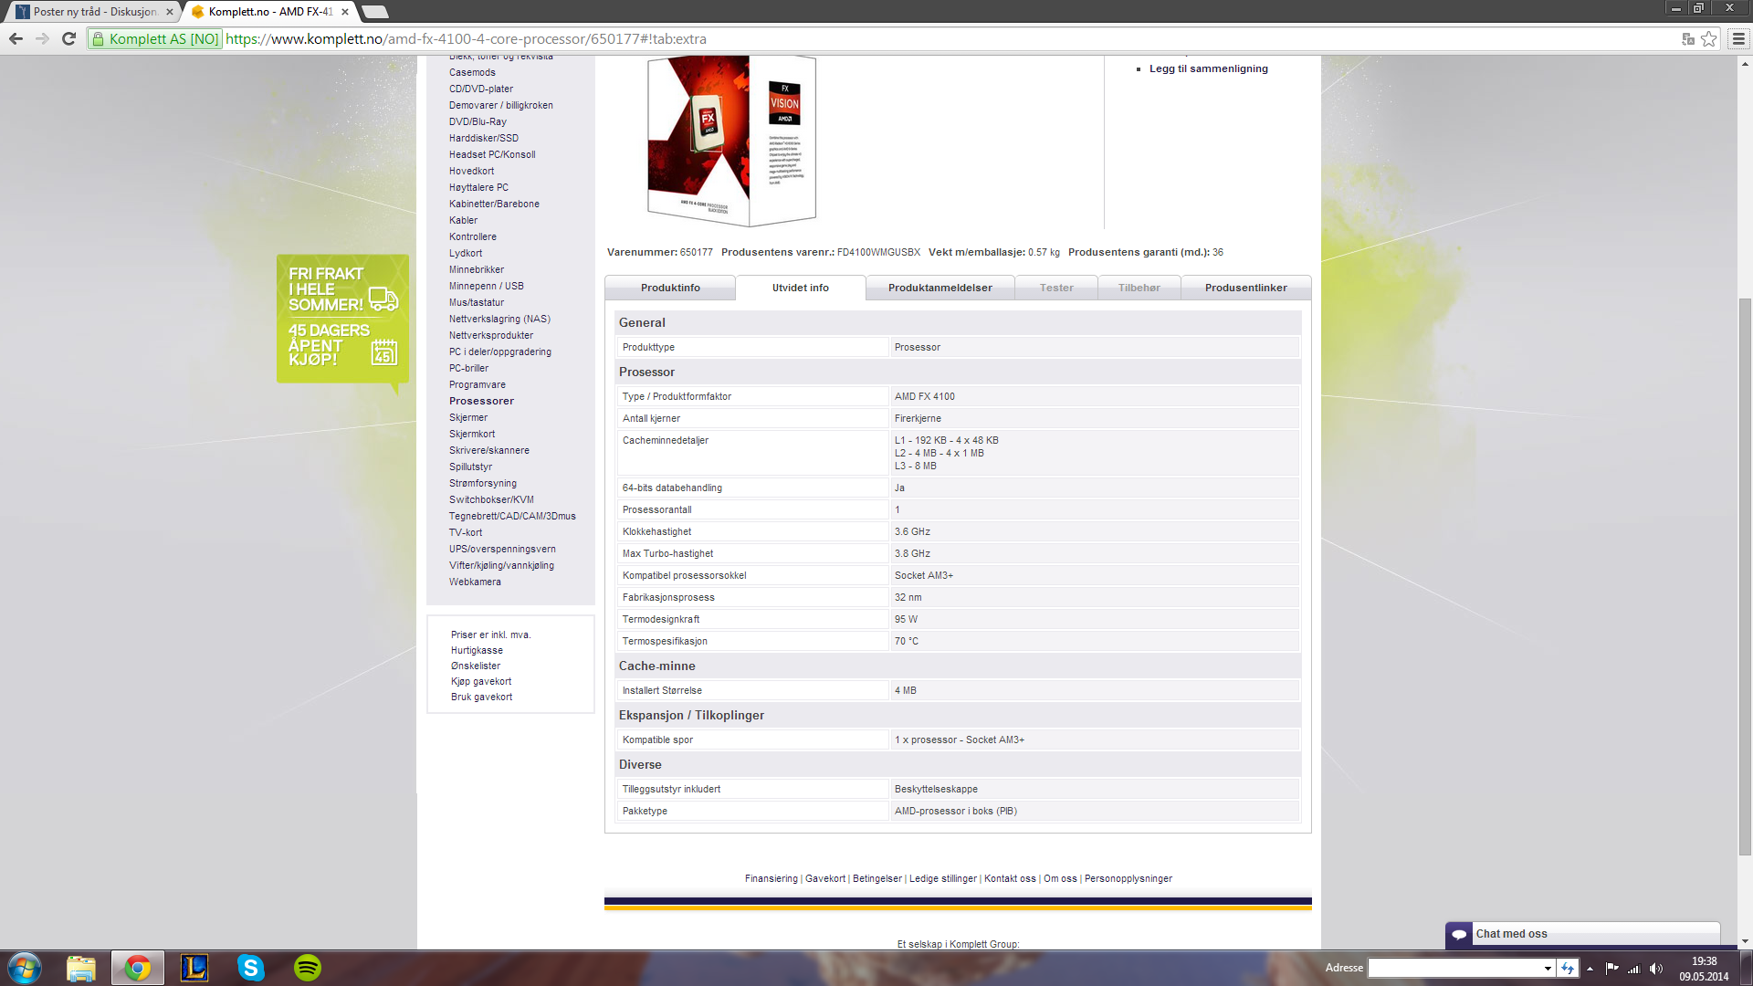Open the Tilbehør tab

pyautogui.click(x=1139, y=288)
